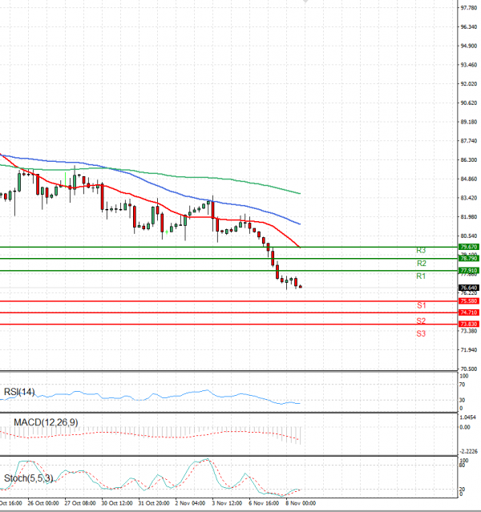
Task: Click the 86.300 price axis value
Action: (469, 159)
